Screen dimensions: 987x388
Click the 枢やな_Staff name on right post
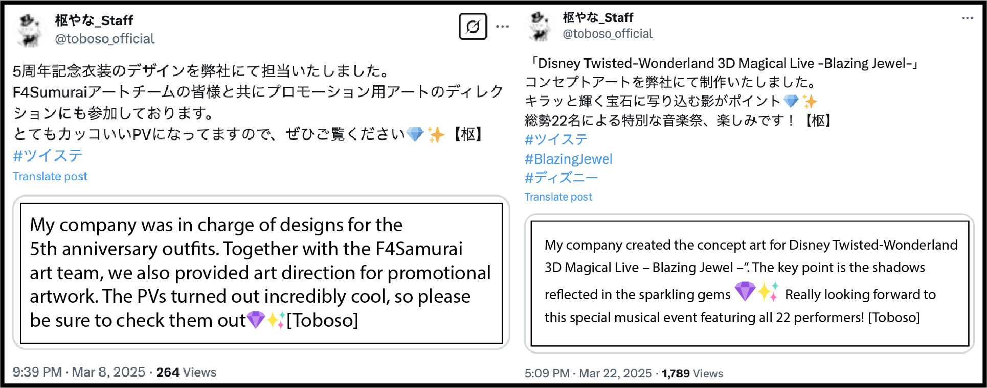(598, 17)
